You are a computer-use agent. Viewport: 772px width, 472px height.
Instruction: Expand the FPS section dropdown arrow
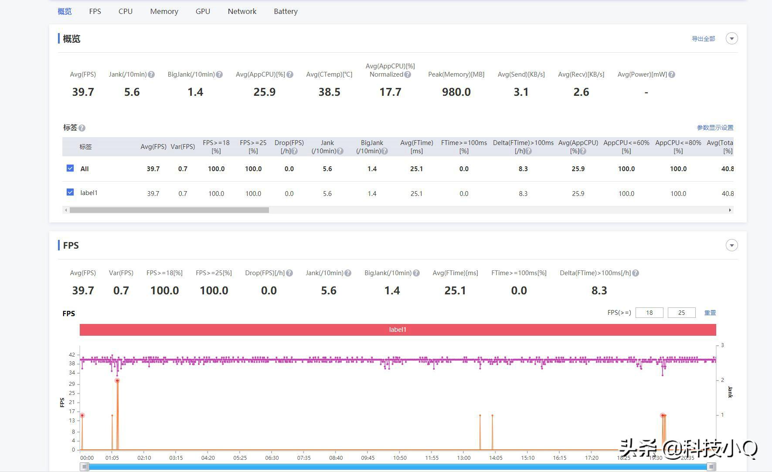(x=732, y=245)
